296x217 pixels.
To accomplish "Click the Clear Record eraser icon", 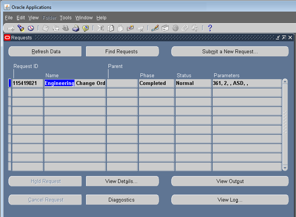I will point(130,28).
